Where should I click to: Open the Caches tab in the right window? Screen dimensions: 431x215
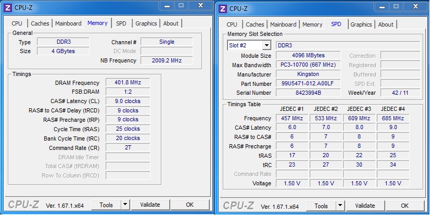pyautogui.click(x=255, y=24)
